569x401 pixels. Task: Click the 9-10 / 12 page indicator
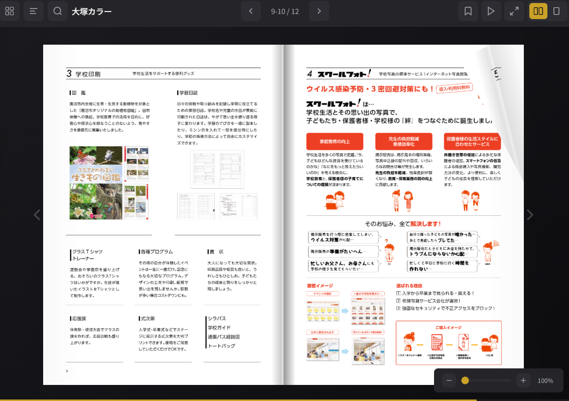285,11
